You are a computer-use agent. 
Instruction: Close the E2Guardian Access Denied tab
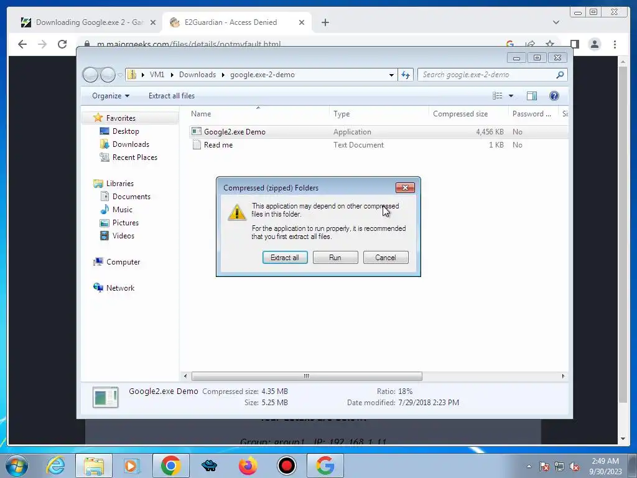pyautogui.click(x=302, y=23)
